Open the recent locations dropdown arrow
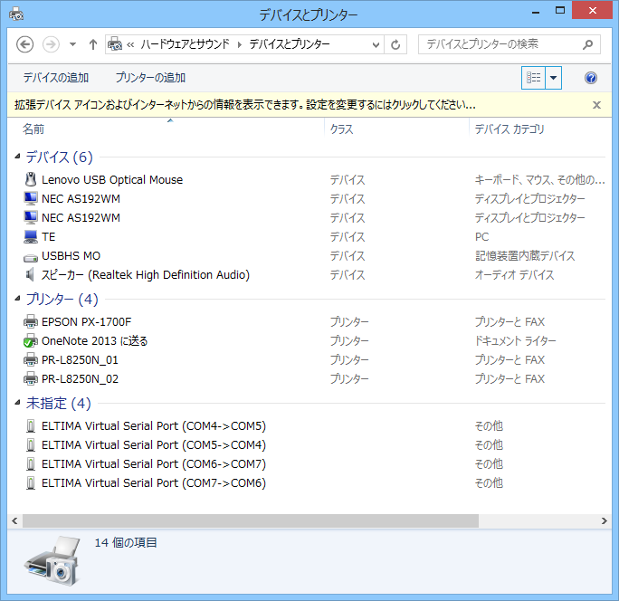The image size is (619, 601). 72,44
